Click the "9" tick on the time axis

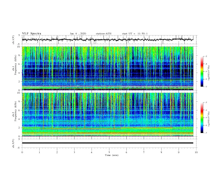(179, 152)
